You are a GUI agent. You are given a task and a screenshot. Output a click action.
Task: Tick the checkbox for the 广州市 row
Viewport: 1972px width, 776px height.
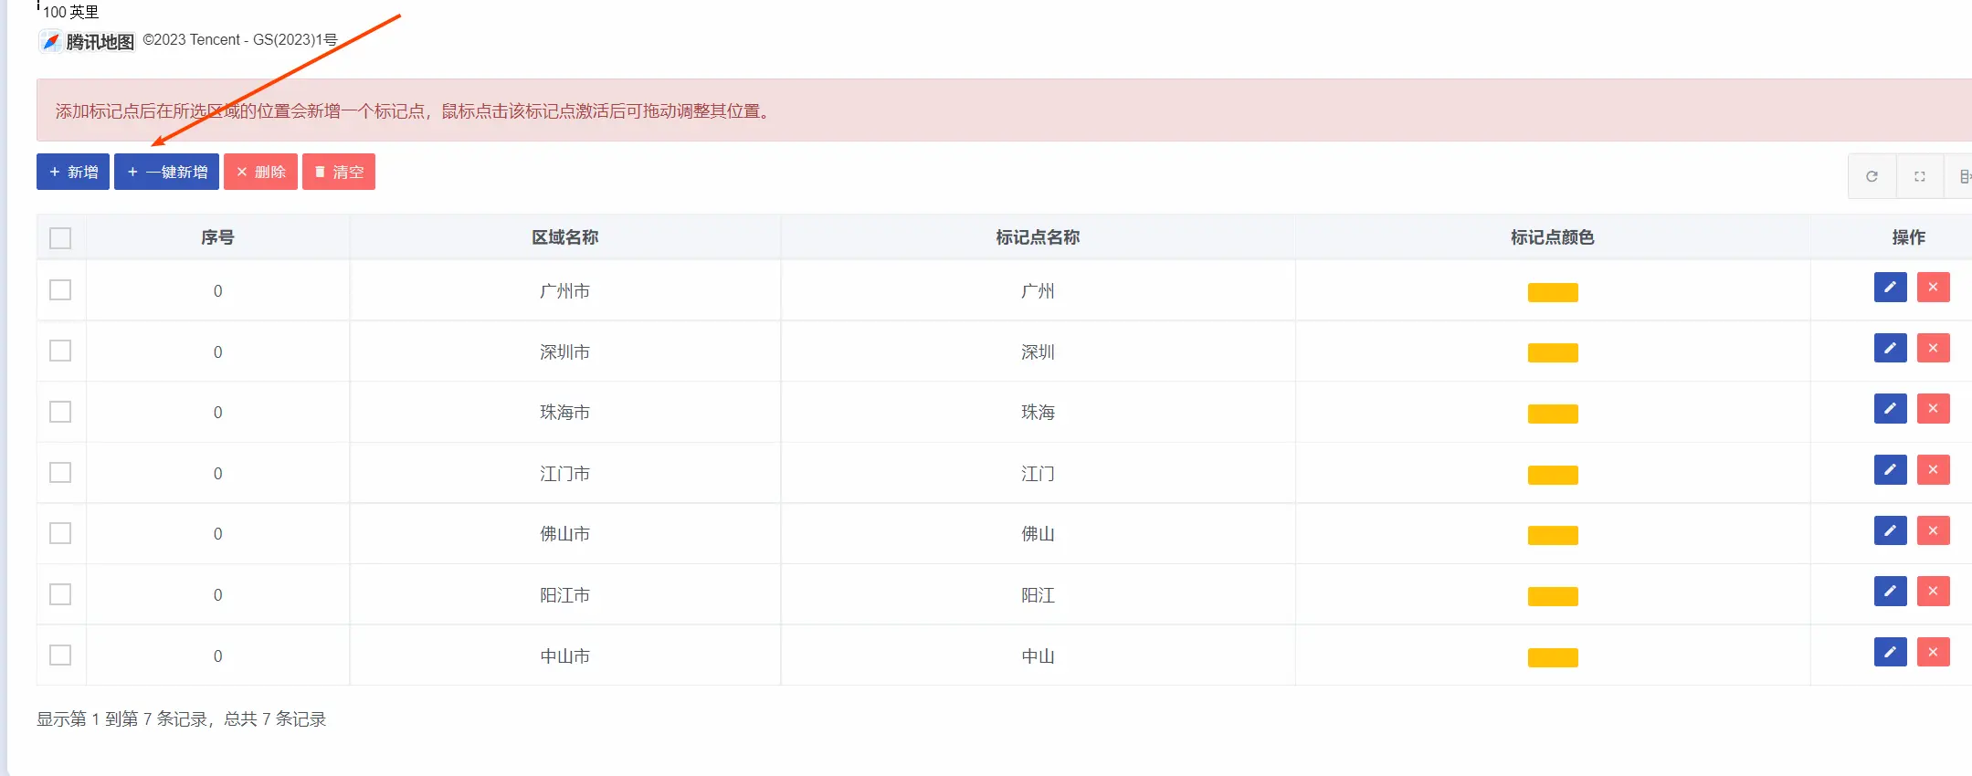[x=60, y=290]
